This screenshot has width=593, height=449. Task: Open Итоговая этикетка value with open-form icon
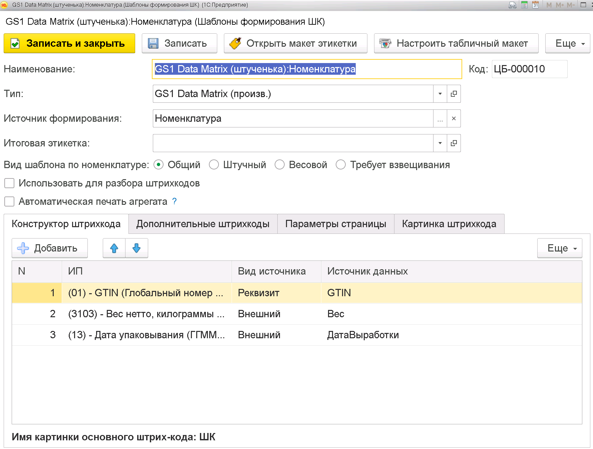click(454, 143)
